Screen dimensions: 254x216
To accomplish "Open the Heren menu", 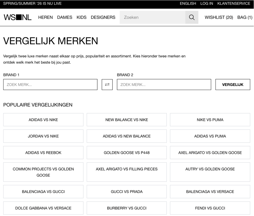I will coord(46,17).
